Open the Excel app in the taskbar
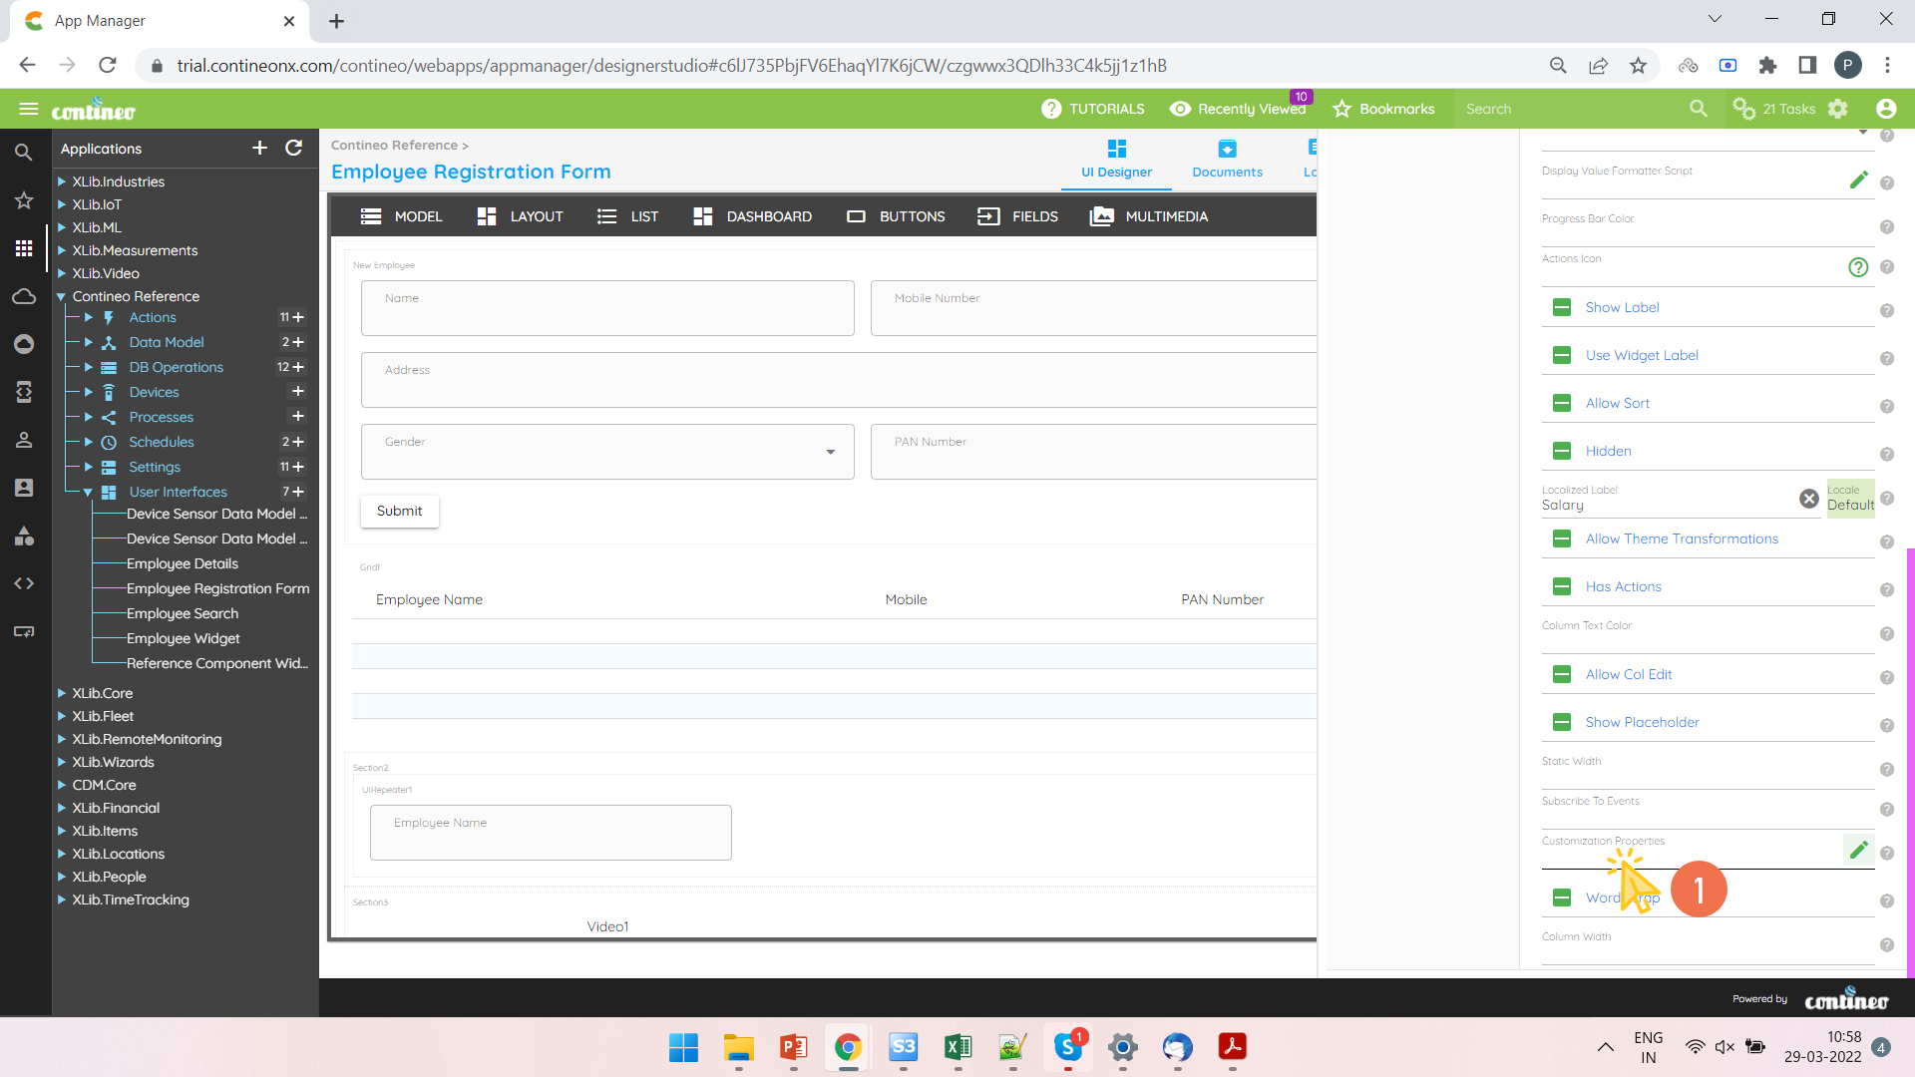 click(957, 1047)
